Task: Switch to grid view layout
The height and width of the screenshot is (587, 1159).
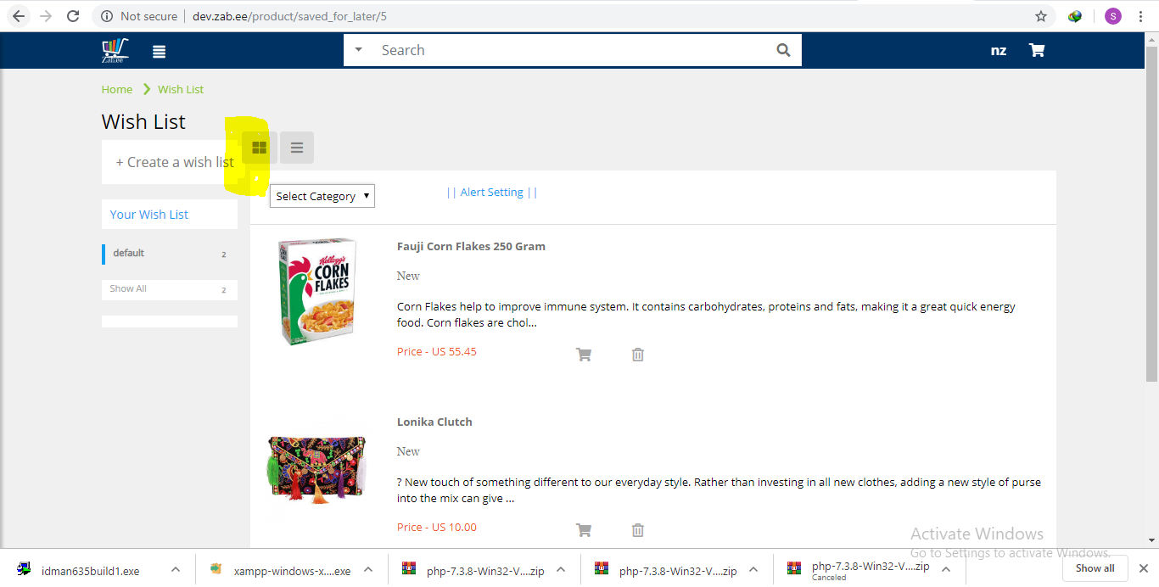Action: pyautogui.click(x=259, y=148)
